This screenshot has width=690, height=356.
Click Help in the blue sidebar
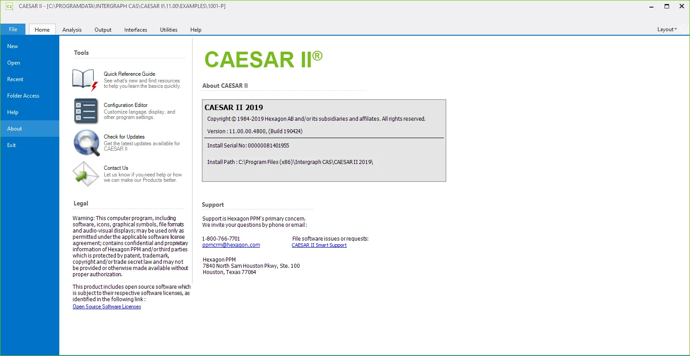tap(29, 112)
